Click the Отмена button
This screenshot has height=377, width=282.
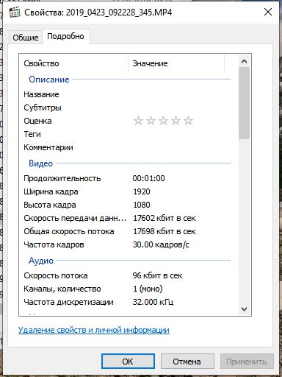pos(187,362)
